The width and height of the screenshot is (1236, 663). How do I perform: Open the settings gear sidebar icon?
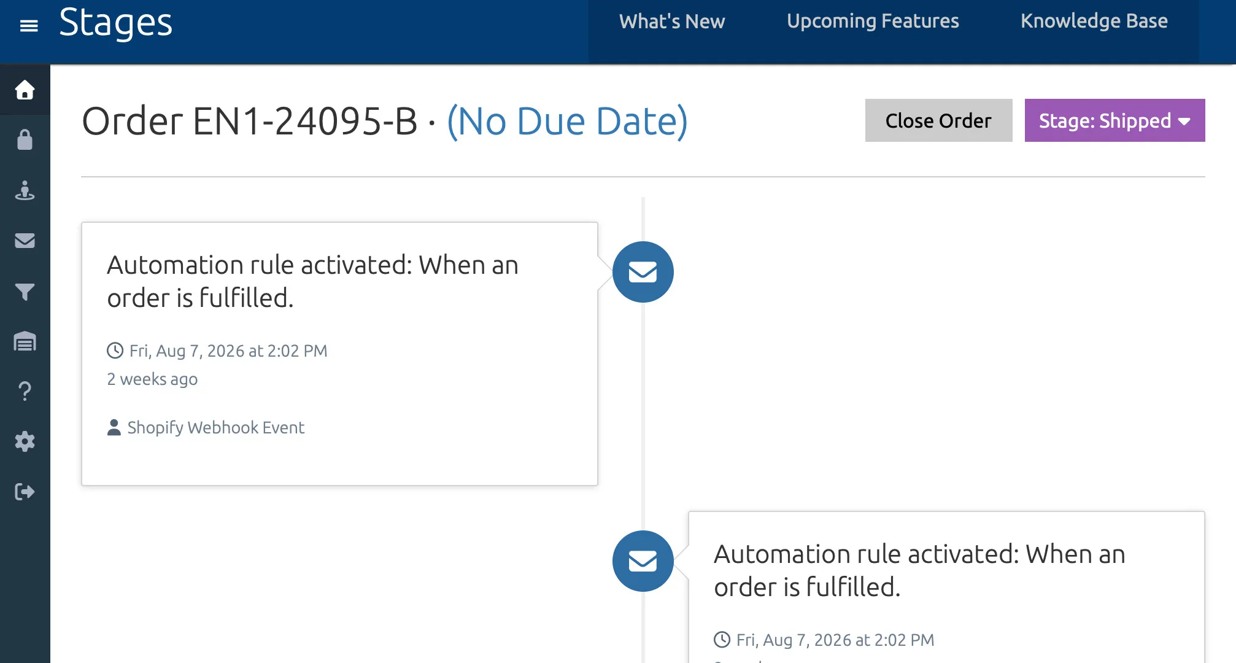25,441
